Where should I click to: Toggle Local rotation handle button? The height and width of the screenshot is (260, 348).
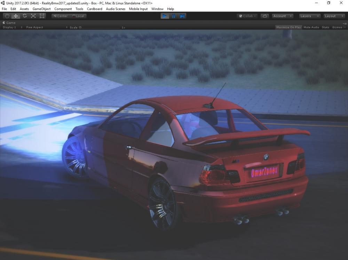point(78,16)
